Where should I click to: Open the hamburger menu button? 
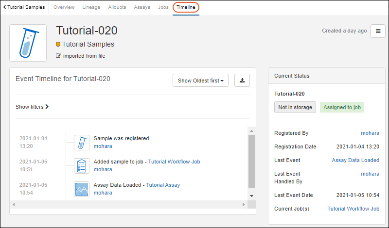378,31
